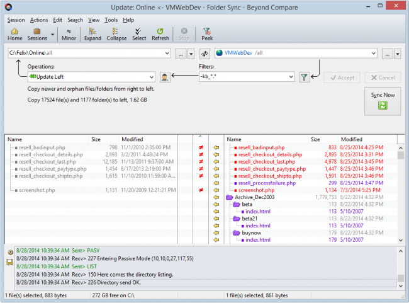Open the Filters dropdown list
The image size is (409, 303).
pos(290,77)
